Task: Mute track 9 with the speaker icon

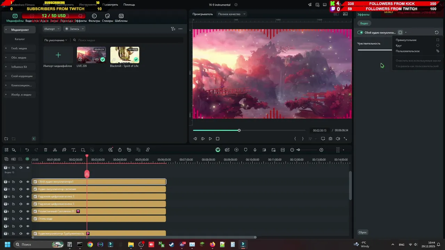Action: 21,204
